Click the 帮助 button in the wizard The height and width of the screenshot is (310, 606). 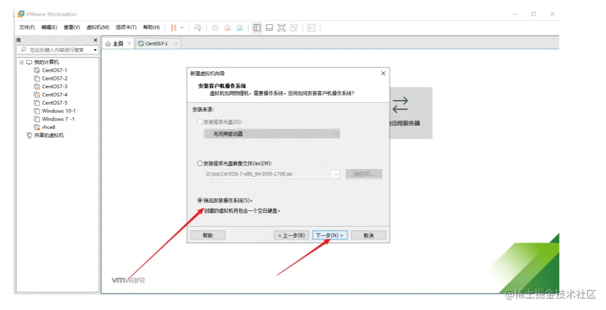(x=207, y=235)
